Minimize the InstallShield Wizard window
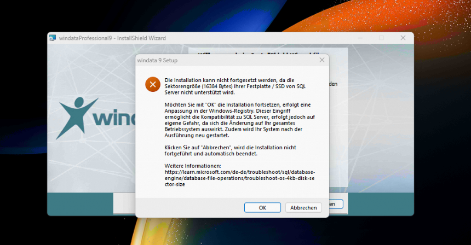The height and width of the screenshot is (245, 471). click(360, 38)
